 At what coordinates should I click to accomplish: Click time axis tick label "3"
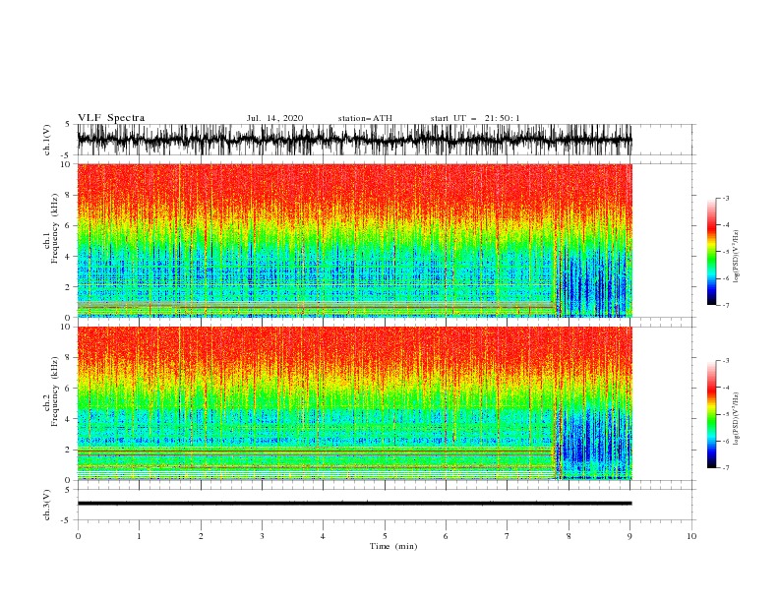click(x=262, y=536)
